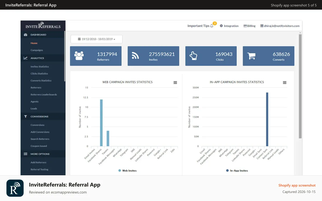Open Referrers Leaderboards
The width and height of the screenshot is (322, 201).
point(44,95)
